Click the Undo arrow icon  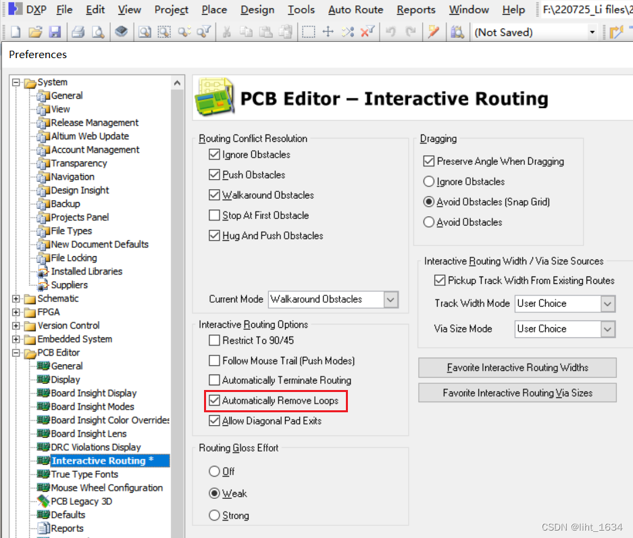pyautogui.click(x=390, y=32)
